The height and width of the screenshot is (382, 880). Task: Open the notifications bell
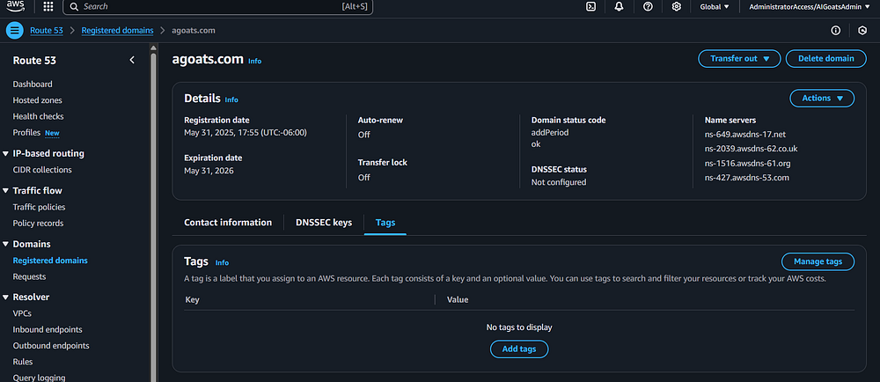pyautogui.click(x=620, y=7)
